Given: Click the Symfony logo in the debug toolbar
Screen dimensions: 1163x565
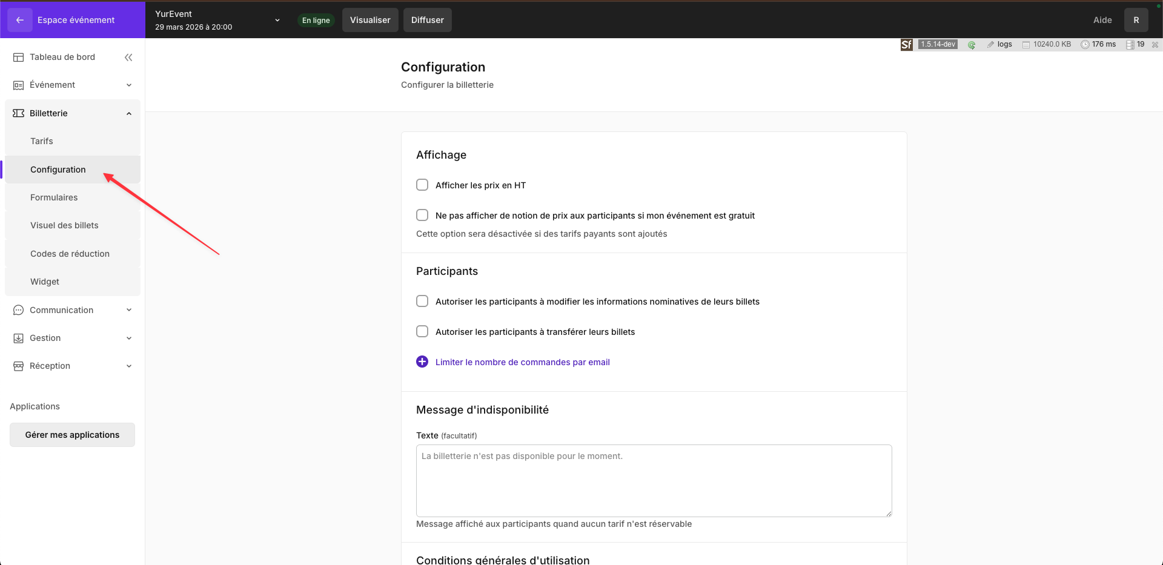Looking at the screenshot, I should pyautogui.click(x=906, y=44).
